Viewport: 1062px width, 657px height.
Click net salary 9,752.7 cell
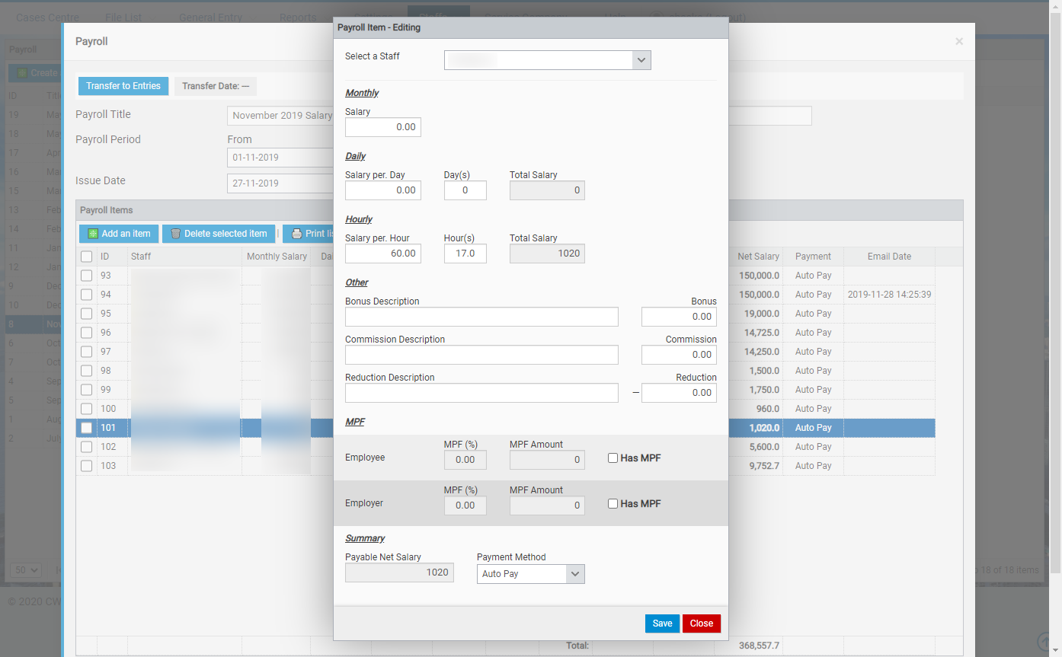click(x=762, y=466)
